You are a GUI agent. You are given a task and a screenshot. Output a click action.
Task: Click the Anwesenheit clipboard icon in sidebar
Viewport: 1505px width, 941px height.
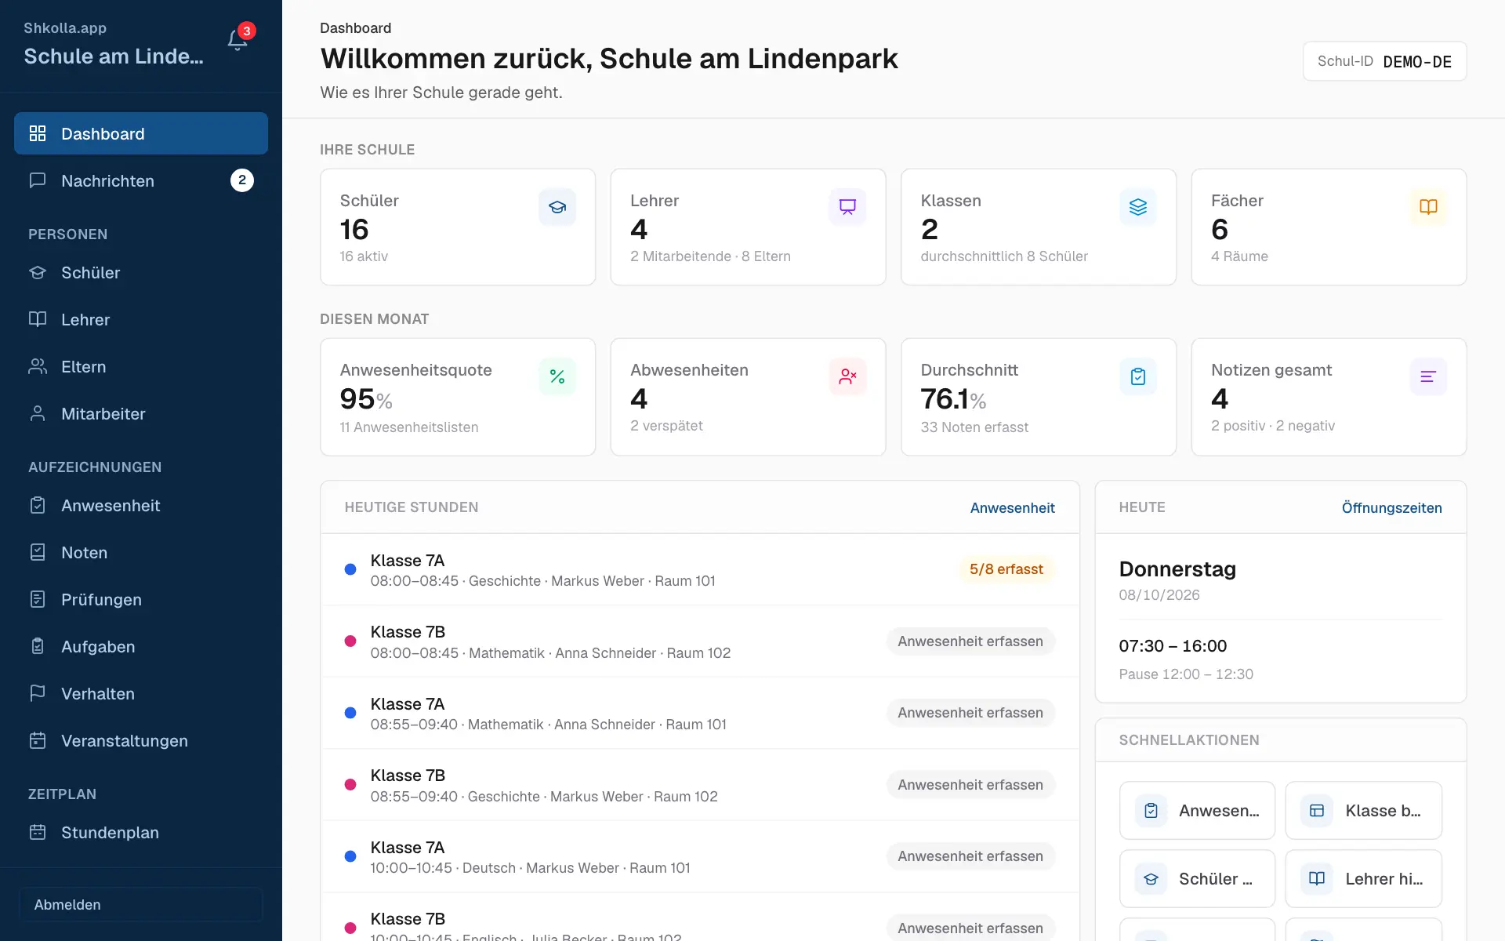click(38, 505)
